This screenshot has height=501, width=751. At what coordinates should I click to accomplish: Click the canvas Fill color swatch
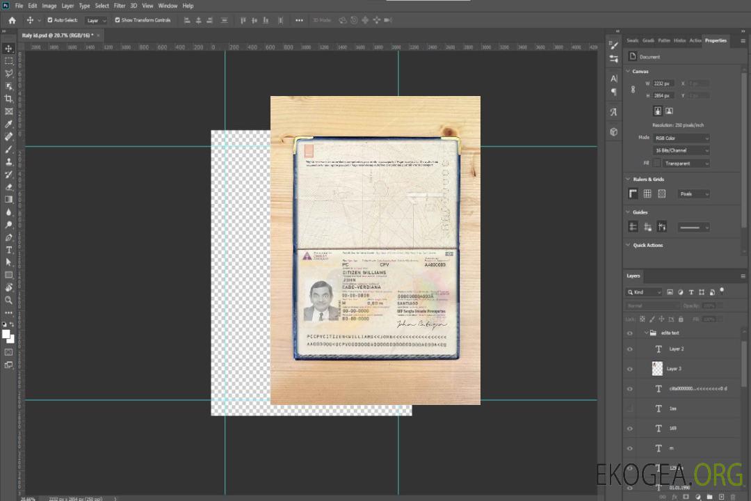[x=656, y=163]
